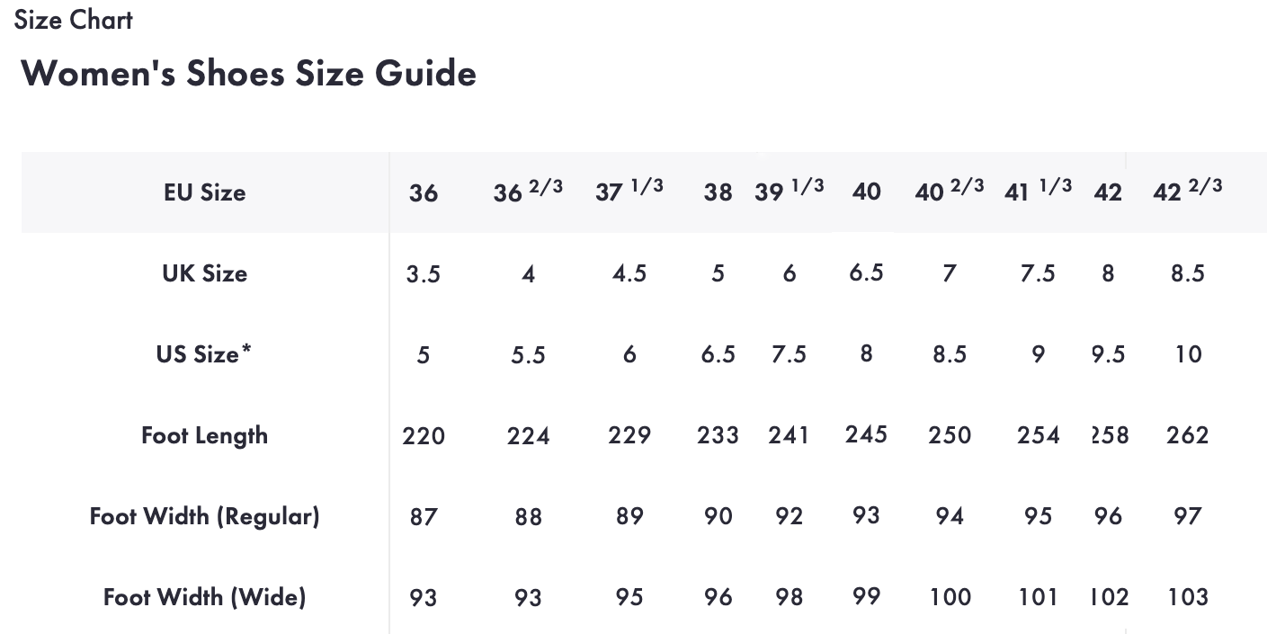Screen dimensions: 1267x634
Task: Click the EU Size row header
Action: [204, 192]
